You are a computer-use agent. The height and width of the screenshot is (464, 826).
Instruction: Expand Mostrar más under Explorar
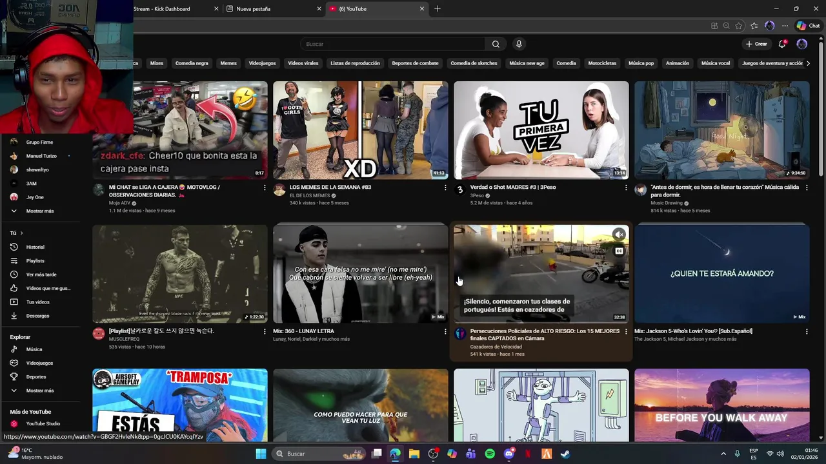coord(41,391)
